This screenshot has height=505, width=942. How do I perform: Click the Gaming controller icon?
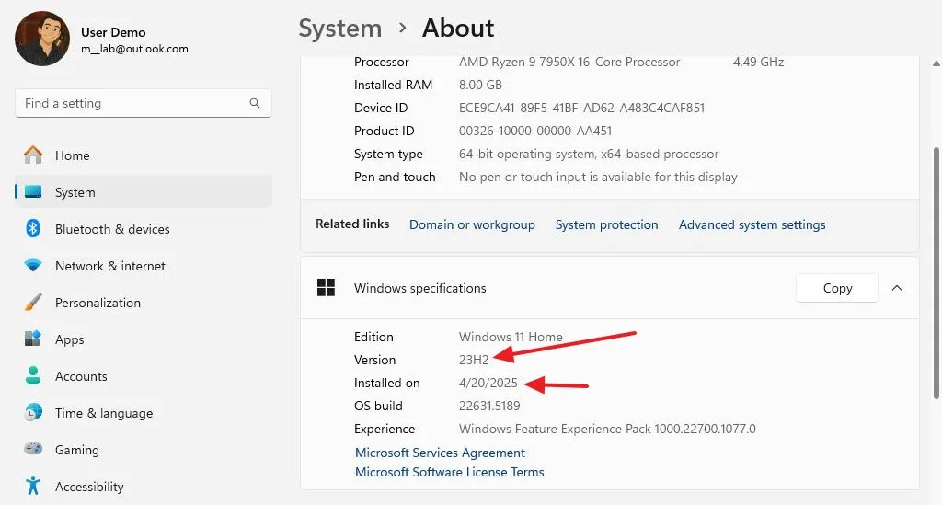coord(33,449)
